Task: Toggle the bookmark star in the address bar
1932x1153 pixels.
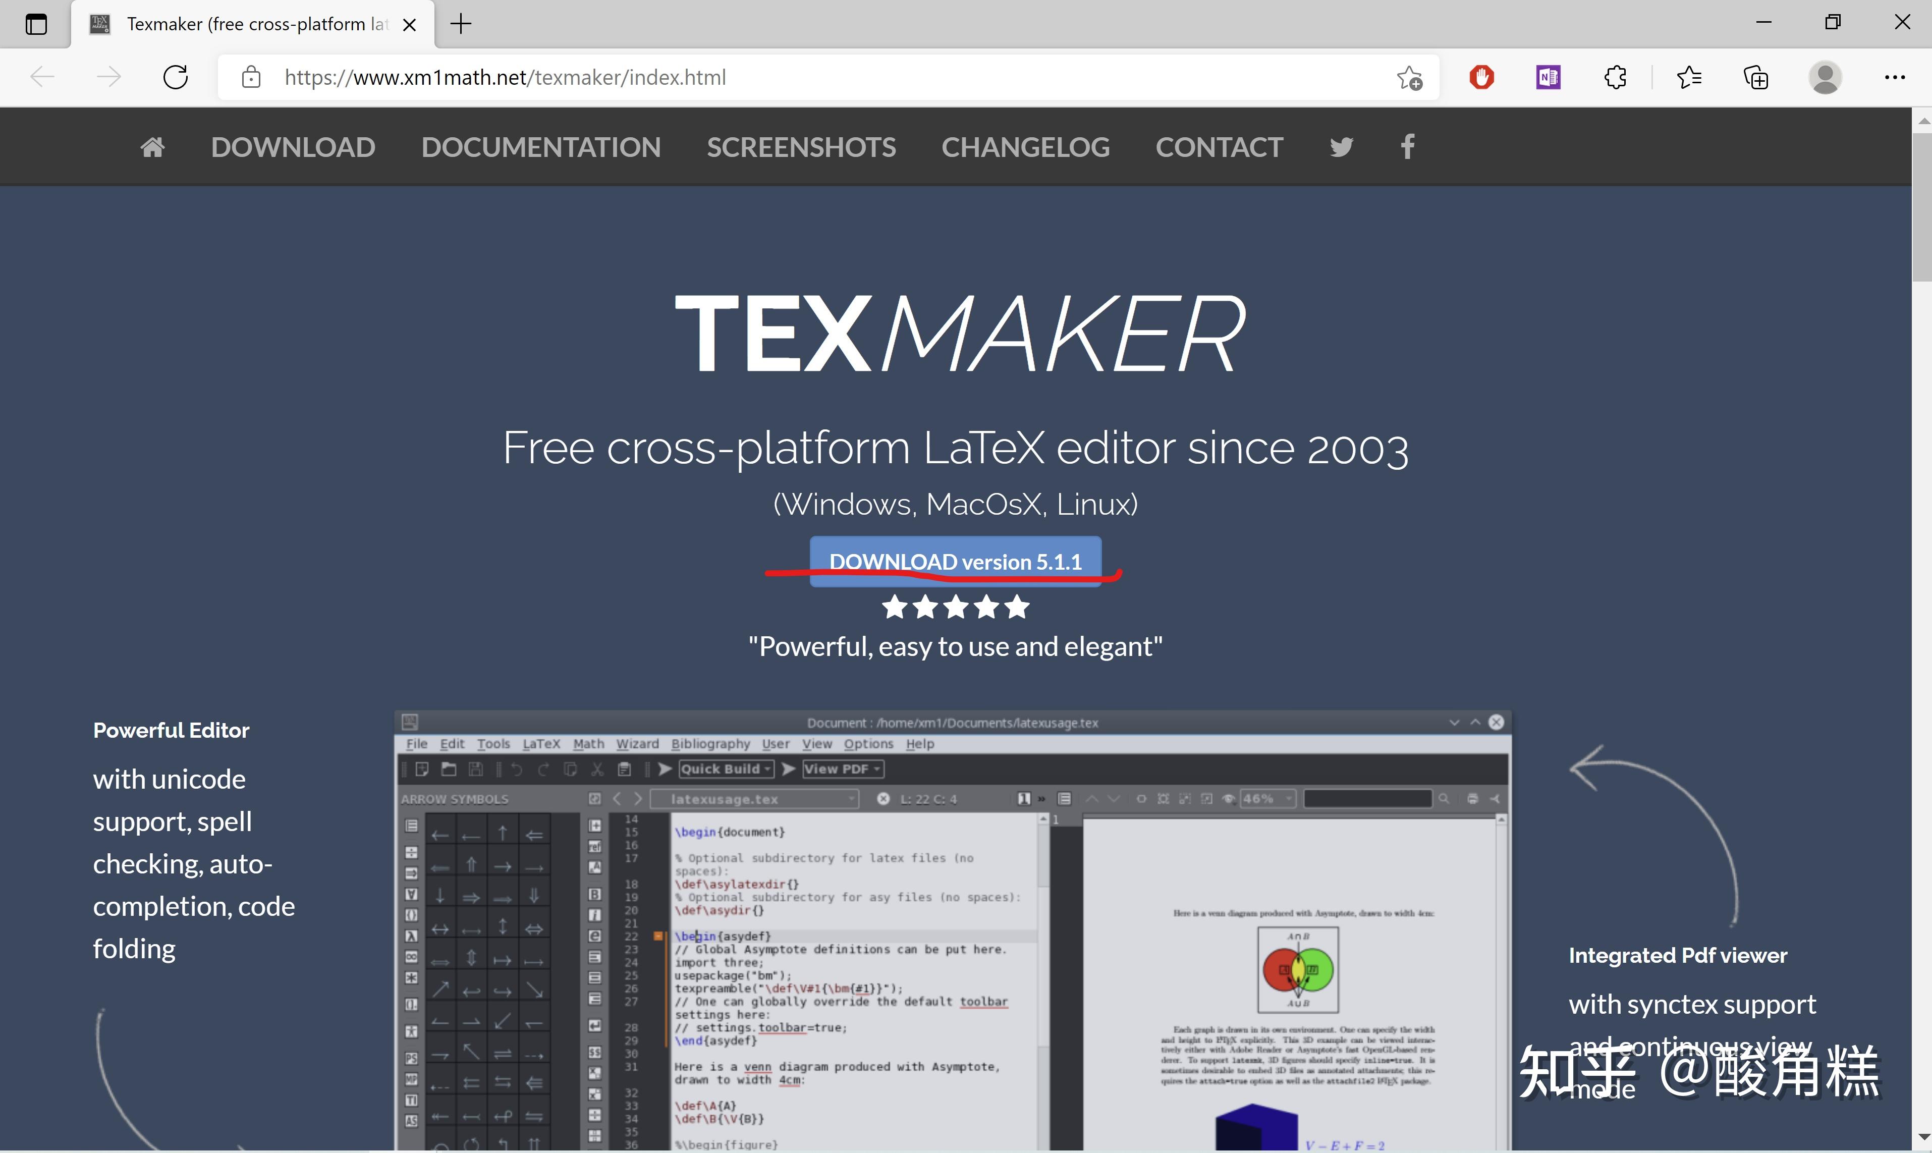Action: tap(1410, 77)
